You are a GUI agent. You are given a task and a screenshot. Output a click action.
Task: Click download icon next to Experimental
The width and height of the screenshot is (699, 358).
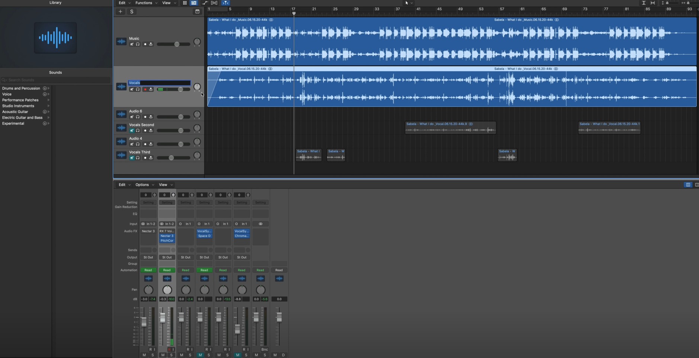(45, 123)
